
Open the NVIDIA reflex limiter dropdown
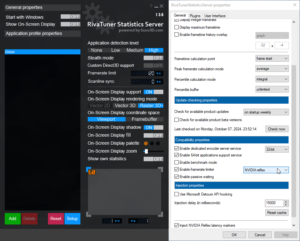[266, 170]
